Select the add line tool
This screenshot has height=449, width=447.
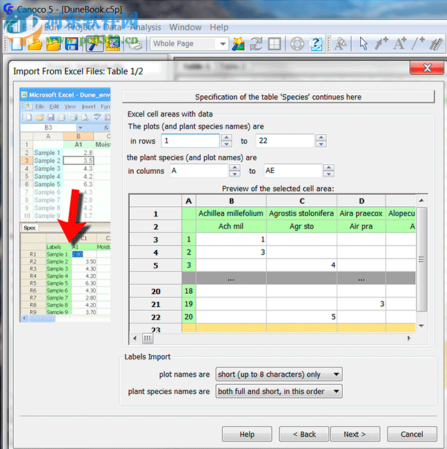tap(418, 43)
